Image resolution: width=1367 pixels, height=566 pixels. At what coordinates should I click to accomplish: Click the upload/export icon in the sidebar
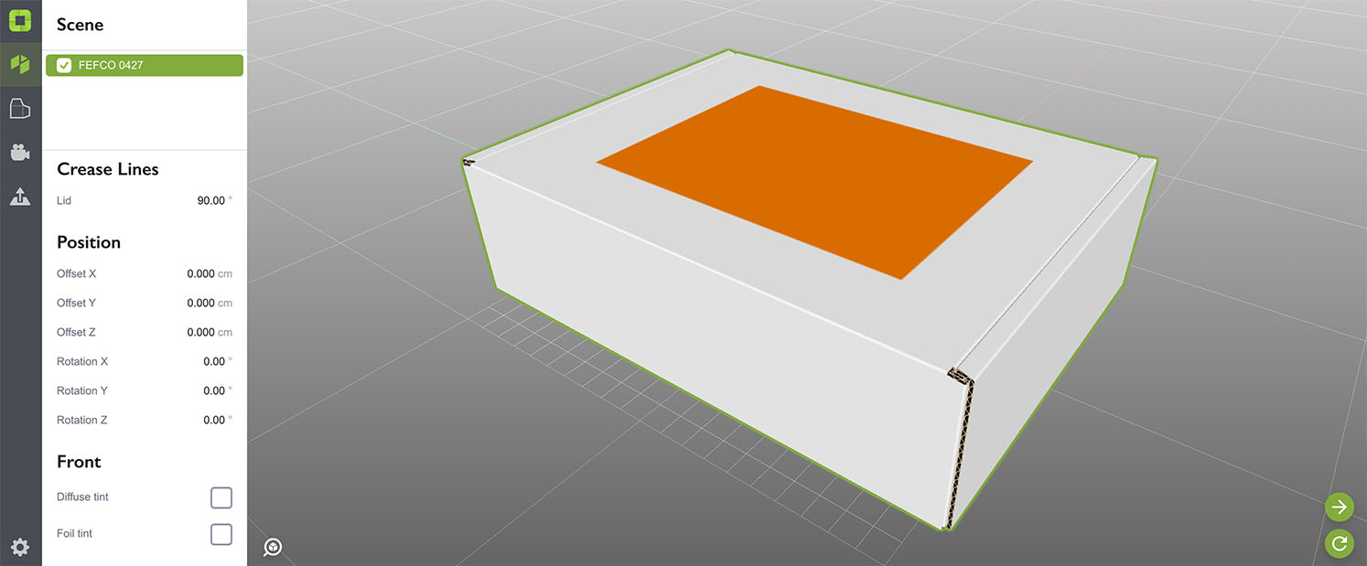[20, 196]
